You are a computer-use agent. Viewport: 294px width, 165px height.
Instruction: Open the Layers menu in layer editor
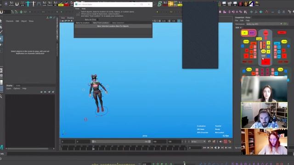point(9,88)
